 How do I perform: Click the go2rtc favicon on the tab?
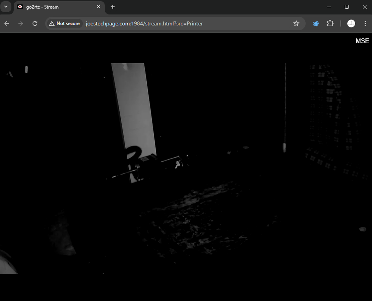point(20,7)
